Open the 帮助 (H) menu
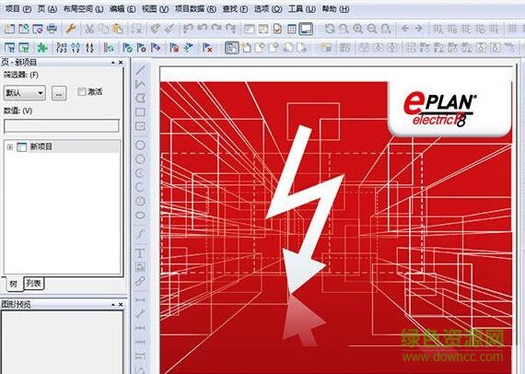Viewport: 525px width, 374px height. tap(335, 9)
